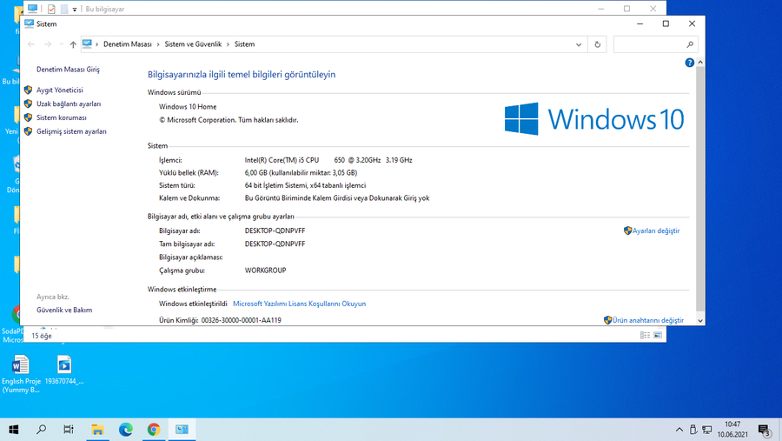
Task: Go to Denetim Masası Giriş
Action: tap(68, 70)
